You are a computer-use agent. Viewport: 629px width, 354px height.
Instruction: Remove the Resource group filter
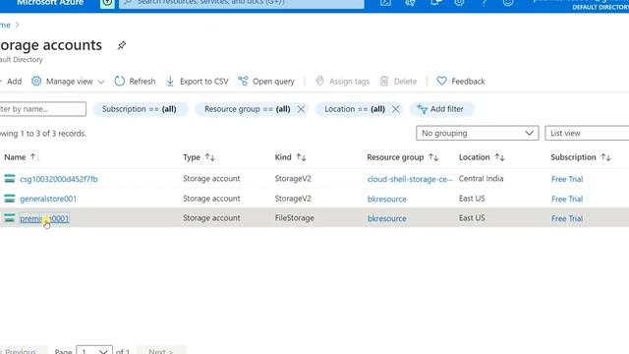pyautogui.click(x=301, y=109)
